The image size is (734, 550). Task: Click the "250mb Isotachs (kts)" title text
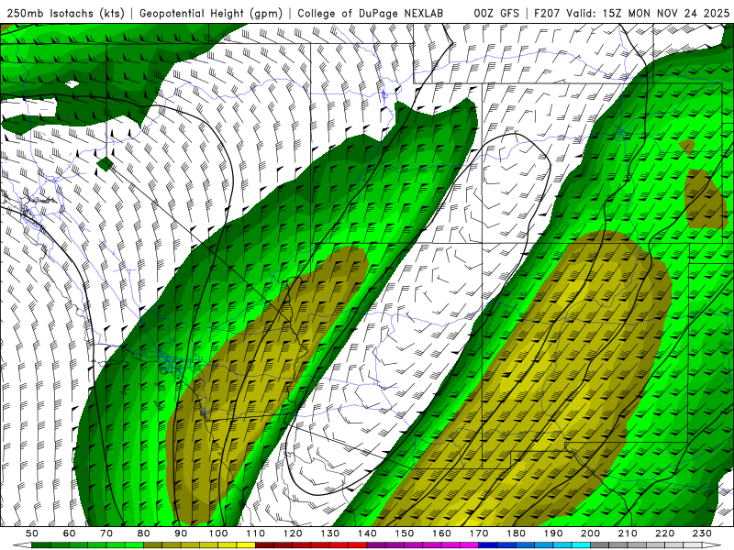(66, 14)
